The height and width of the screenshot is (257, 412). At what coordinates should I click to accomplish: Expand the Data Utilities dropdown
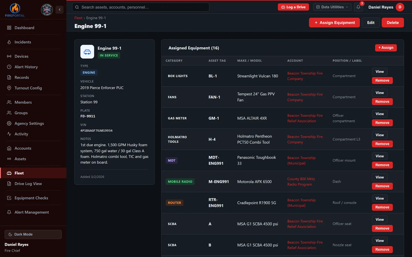[332, 7]
